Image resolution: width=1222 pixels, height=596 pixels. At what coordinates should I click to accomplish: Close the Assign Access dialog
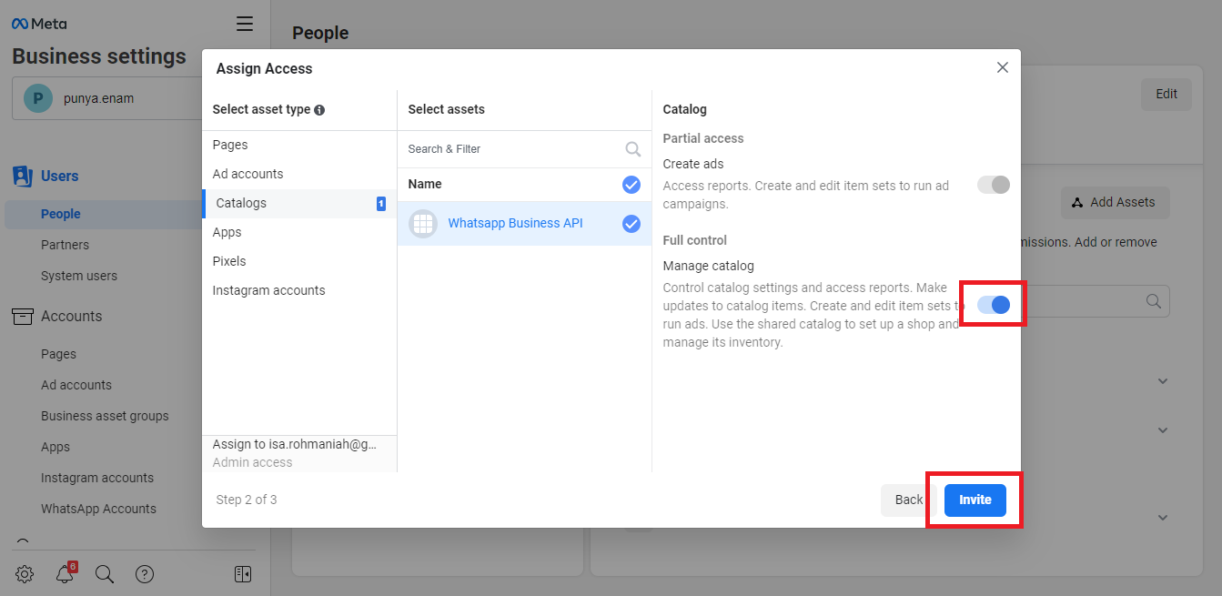point(1003,67)
